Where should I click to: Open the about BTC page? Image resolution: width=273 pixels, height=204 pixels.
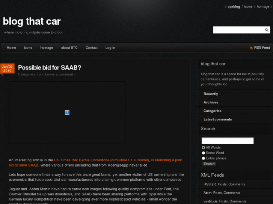69,48
